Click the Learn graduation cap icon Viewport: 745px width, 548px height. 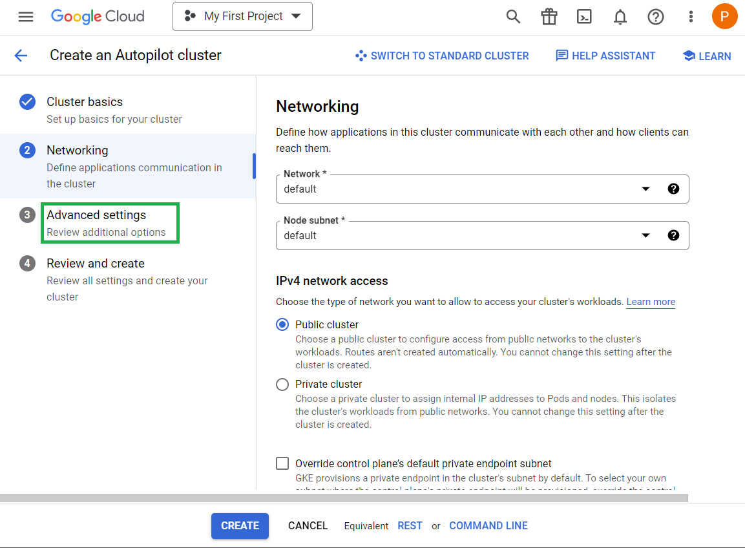click(689, 56)
